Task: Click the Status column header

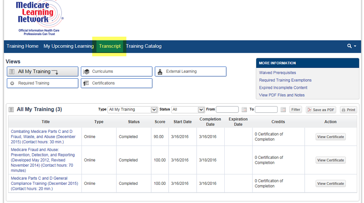Action: point(134,122)
